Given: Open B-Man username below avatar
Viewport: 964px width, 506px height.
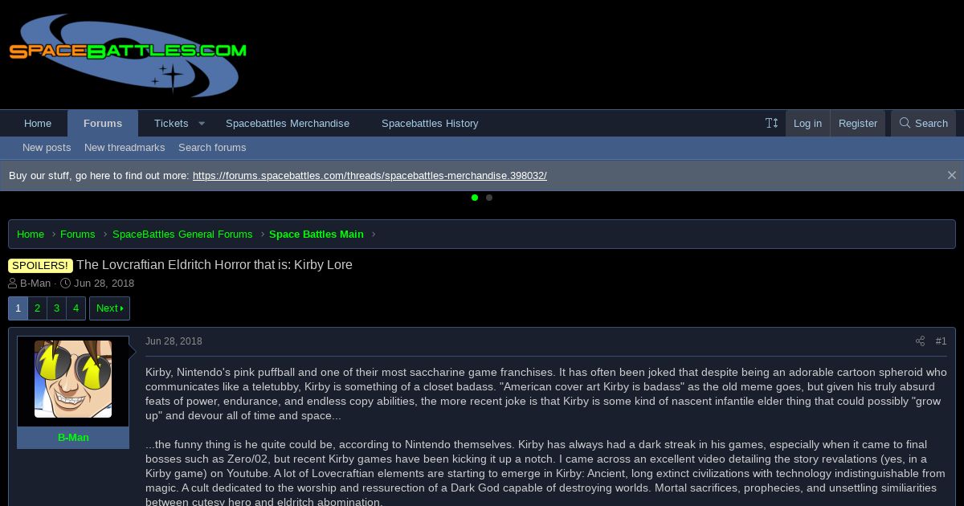Looking at the screenshot, I should click(x=73, y=438).
